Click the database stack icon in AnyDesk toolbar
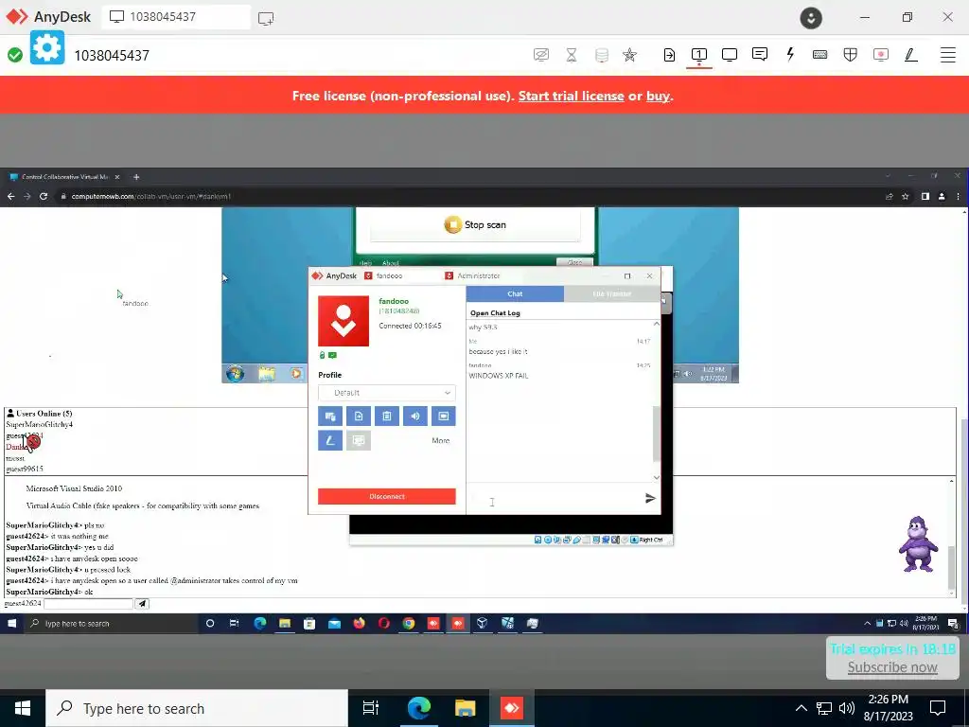Screen dimensions: 969x727 pyautogui.click(x=601, y=55)
